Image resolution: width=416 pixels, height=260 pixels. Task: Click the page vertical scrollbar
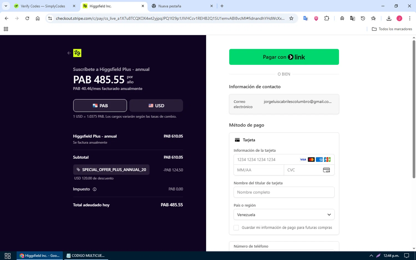click(414, 109)
